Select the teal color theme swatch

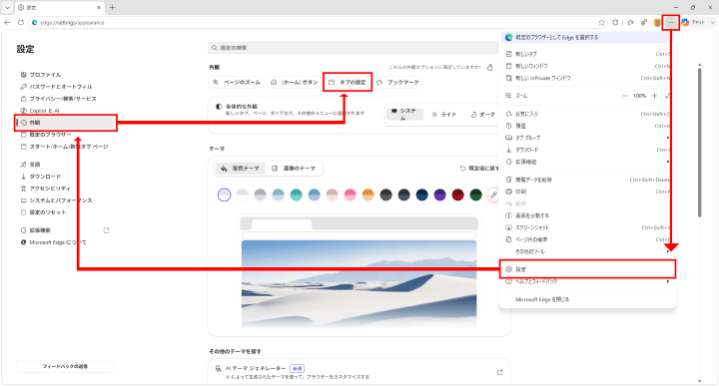click(x=297, y=194)
